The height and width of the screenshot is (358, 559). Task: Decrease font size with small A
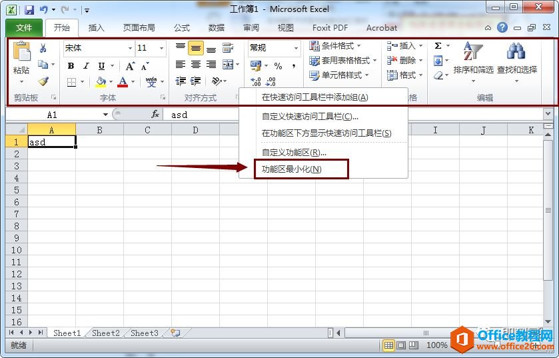(x=145, y=66)
